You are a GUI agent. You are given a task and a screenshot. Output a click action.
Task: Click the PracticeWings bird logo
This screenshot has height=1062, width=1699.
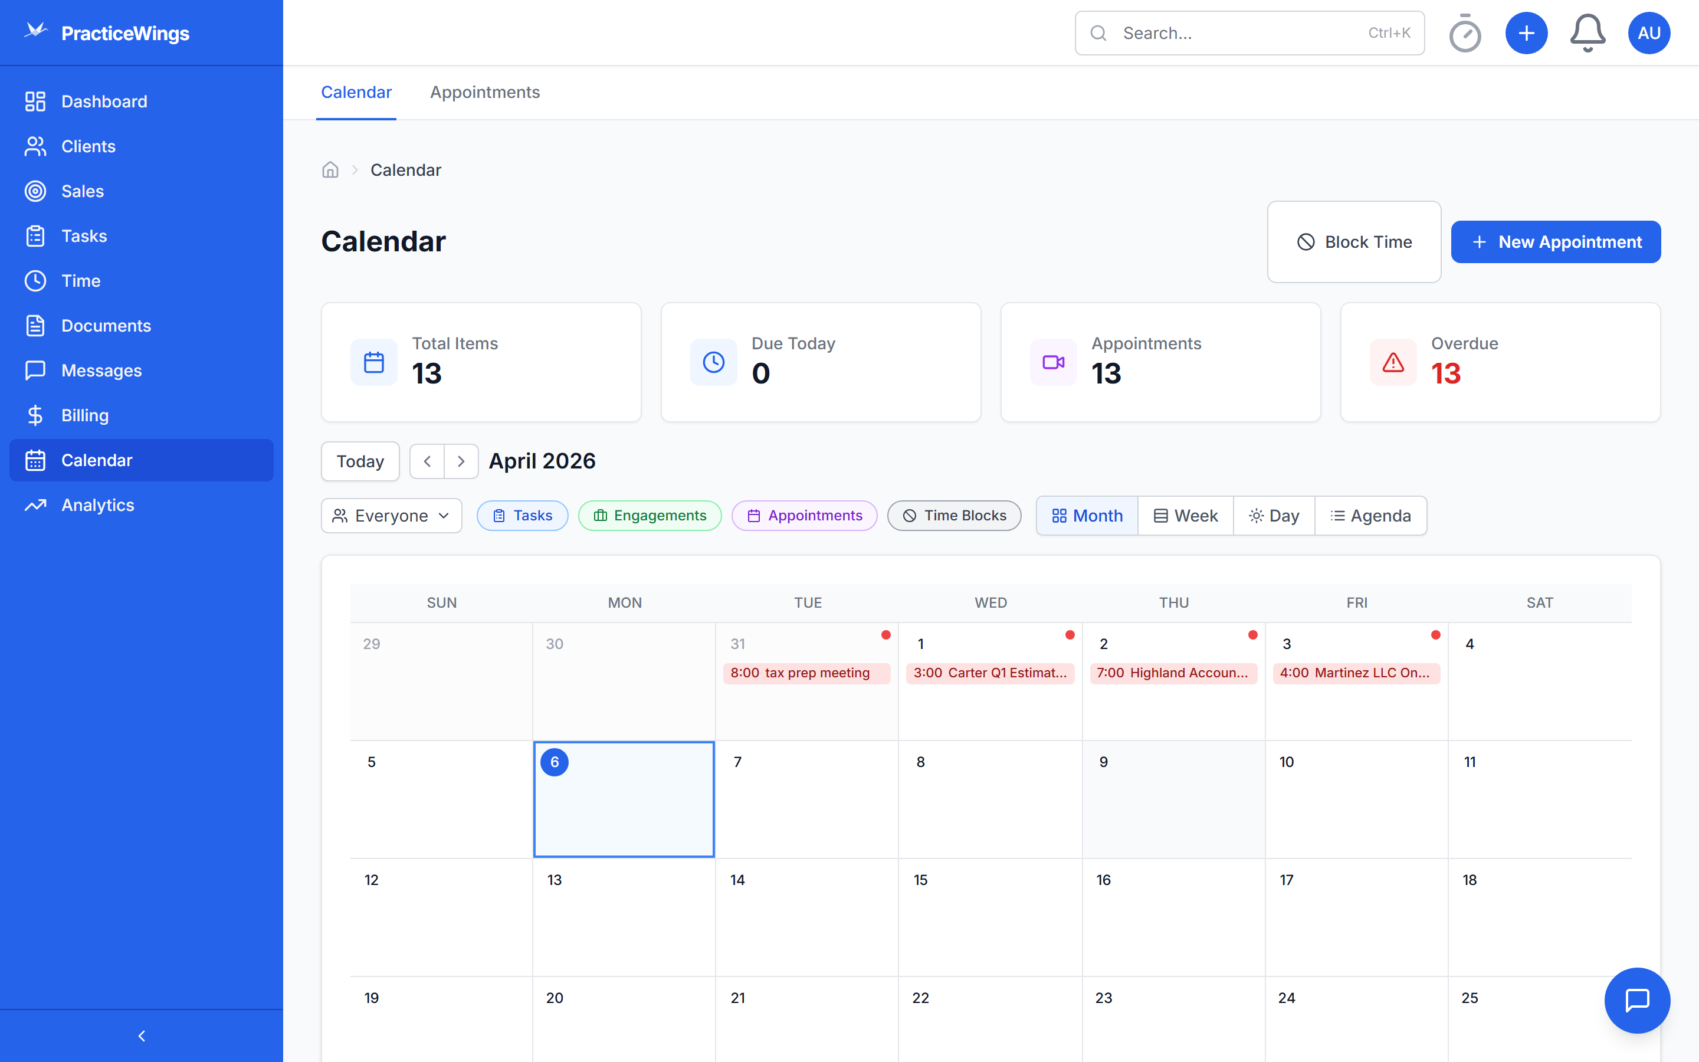[36, 31]
